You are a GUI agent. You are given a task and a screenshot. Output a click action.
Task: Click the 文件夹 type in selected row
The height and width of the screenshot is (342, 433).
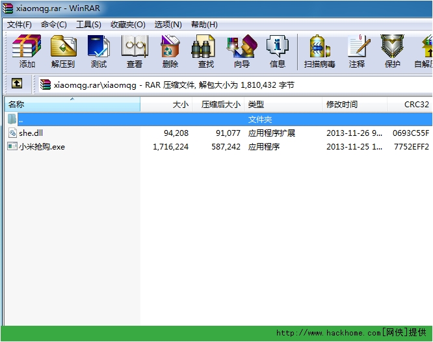pos(260,120)
